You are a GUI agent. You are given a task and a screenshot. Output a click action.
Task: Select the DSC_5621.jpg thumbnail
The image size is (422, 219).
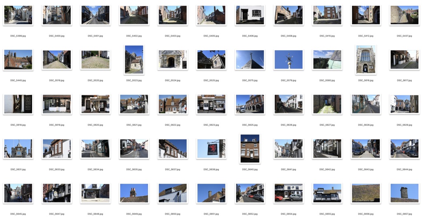(x=134, y=104)
